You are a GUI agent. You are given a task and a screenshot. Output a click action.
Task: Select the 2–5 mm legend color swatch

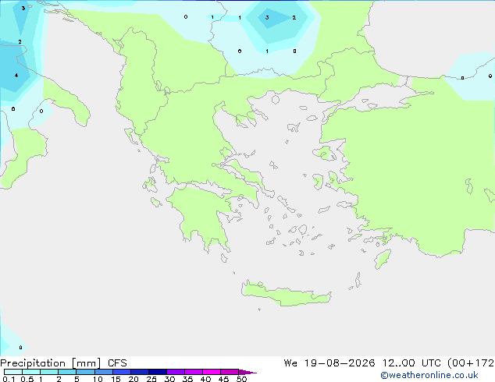pyautogui.click(x=67, y=372)
